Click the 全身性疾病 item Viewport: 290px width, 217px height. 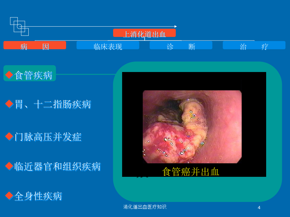38,196
